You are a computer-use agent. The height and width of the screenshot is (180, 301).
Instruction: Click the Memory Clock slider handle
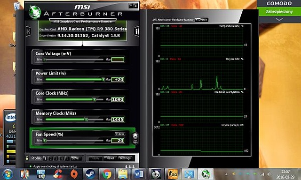pos(86,120)
